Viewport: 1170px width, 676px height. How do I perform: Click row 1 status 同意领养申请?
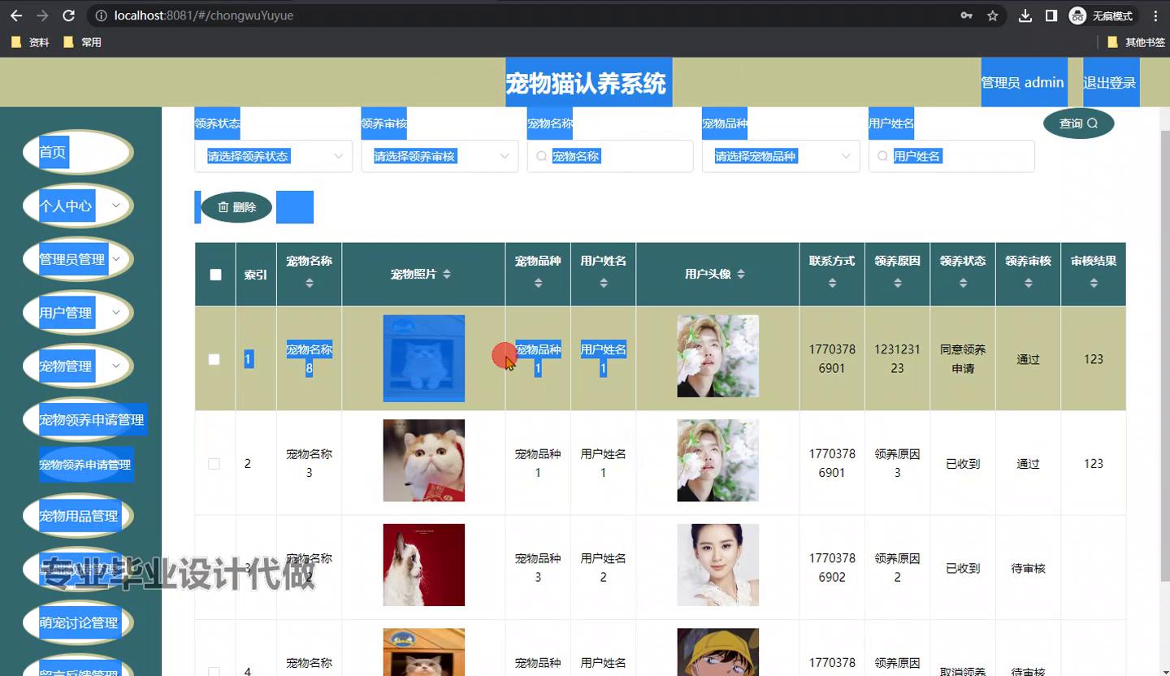pyautogui.click(x=963, y=359)
